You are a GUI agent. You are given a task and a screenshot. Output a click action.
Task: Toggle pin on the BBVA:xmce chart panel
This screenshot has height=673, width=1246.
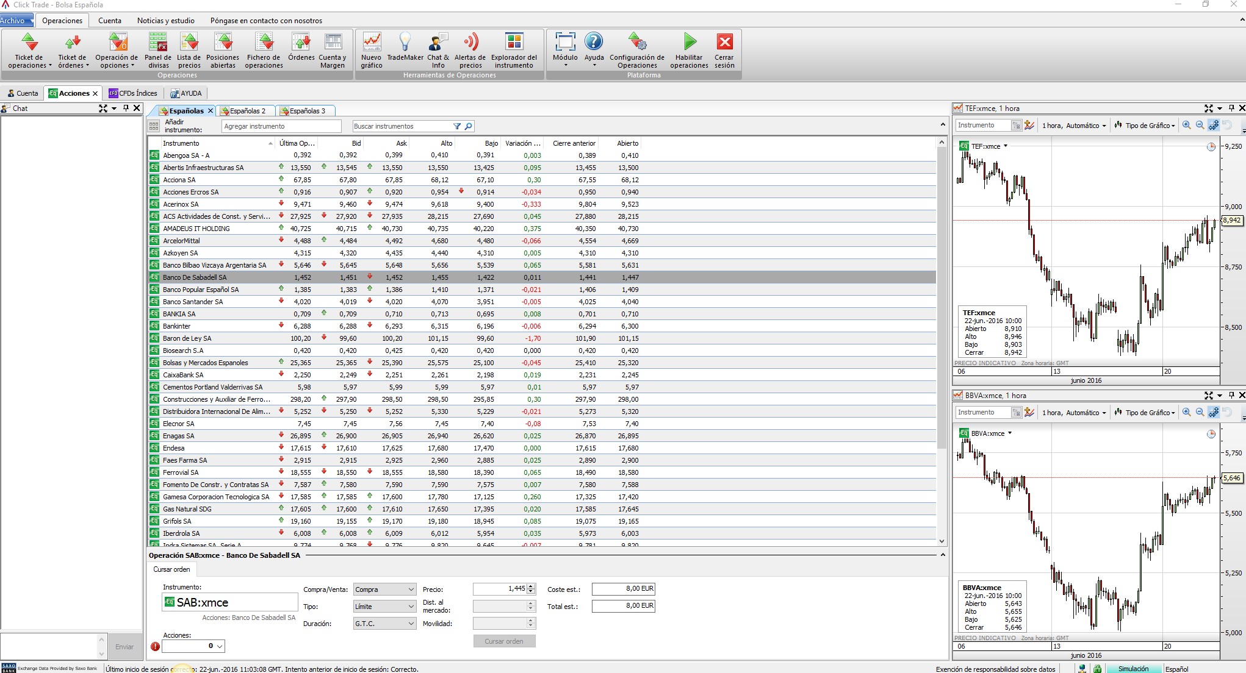(1231, 395)
